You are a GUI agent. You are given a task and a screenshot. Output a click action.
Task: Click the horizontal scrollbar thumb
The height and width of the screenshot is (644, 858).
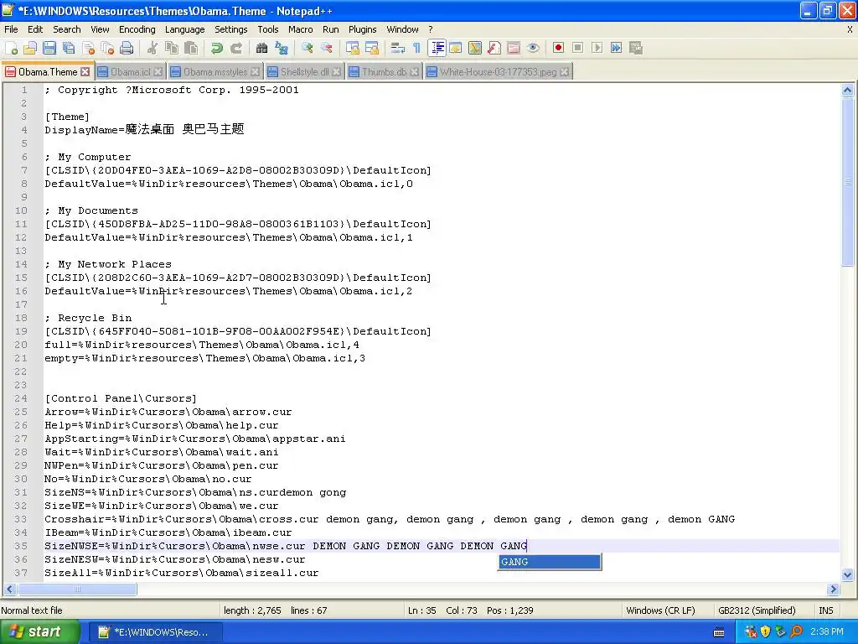point(77,589)
